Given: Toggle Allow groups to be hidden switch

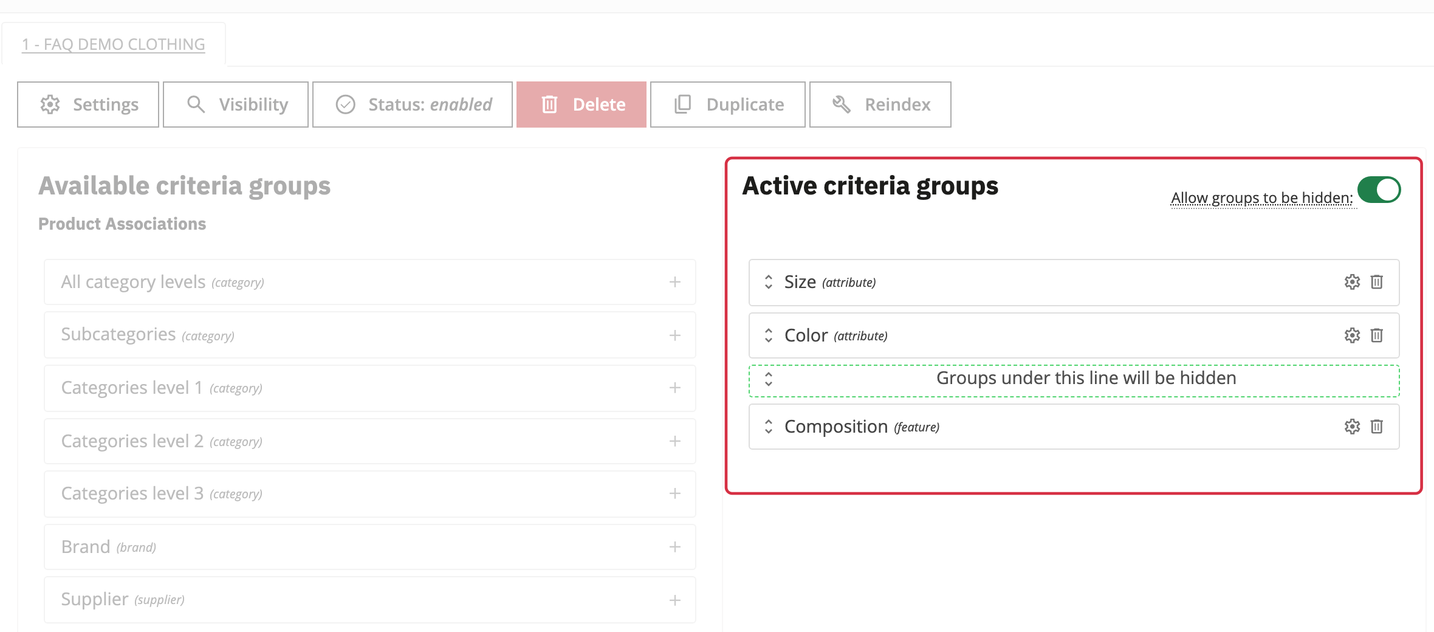Looking at the screenshot, I should pyautogui.click(x=1379, y=190).
